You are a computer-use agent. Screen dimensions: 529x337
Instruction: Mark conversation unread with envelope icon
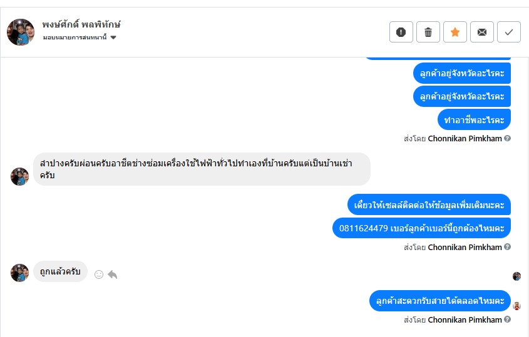[x=482, y=32]
